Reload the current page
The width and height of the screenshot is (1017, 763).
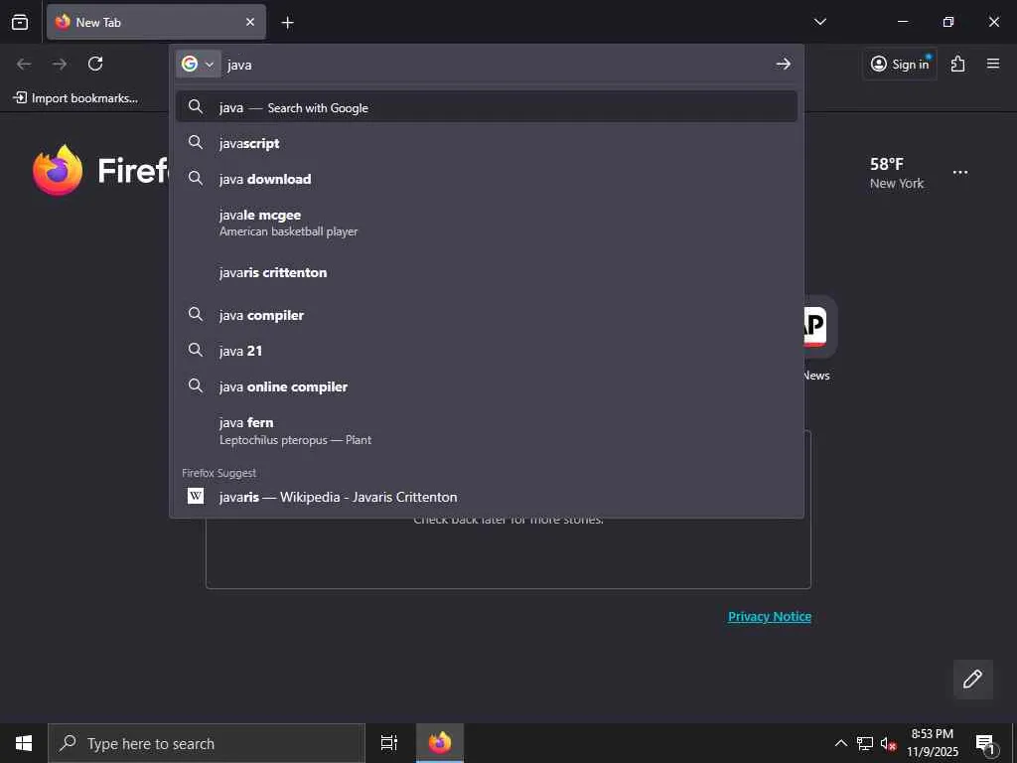(95, 64)
